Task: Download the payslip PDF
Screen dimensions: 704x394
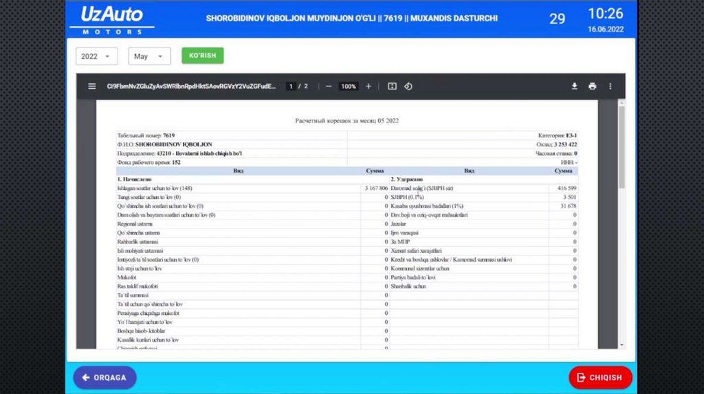Action: click(x=574, y=86)
